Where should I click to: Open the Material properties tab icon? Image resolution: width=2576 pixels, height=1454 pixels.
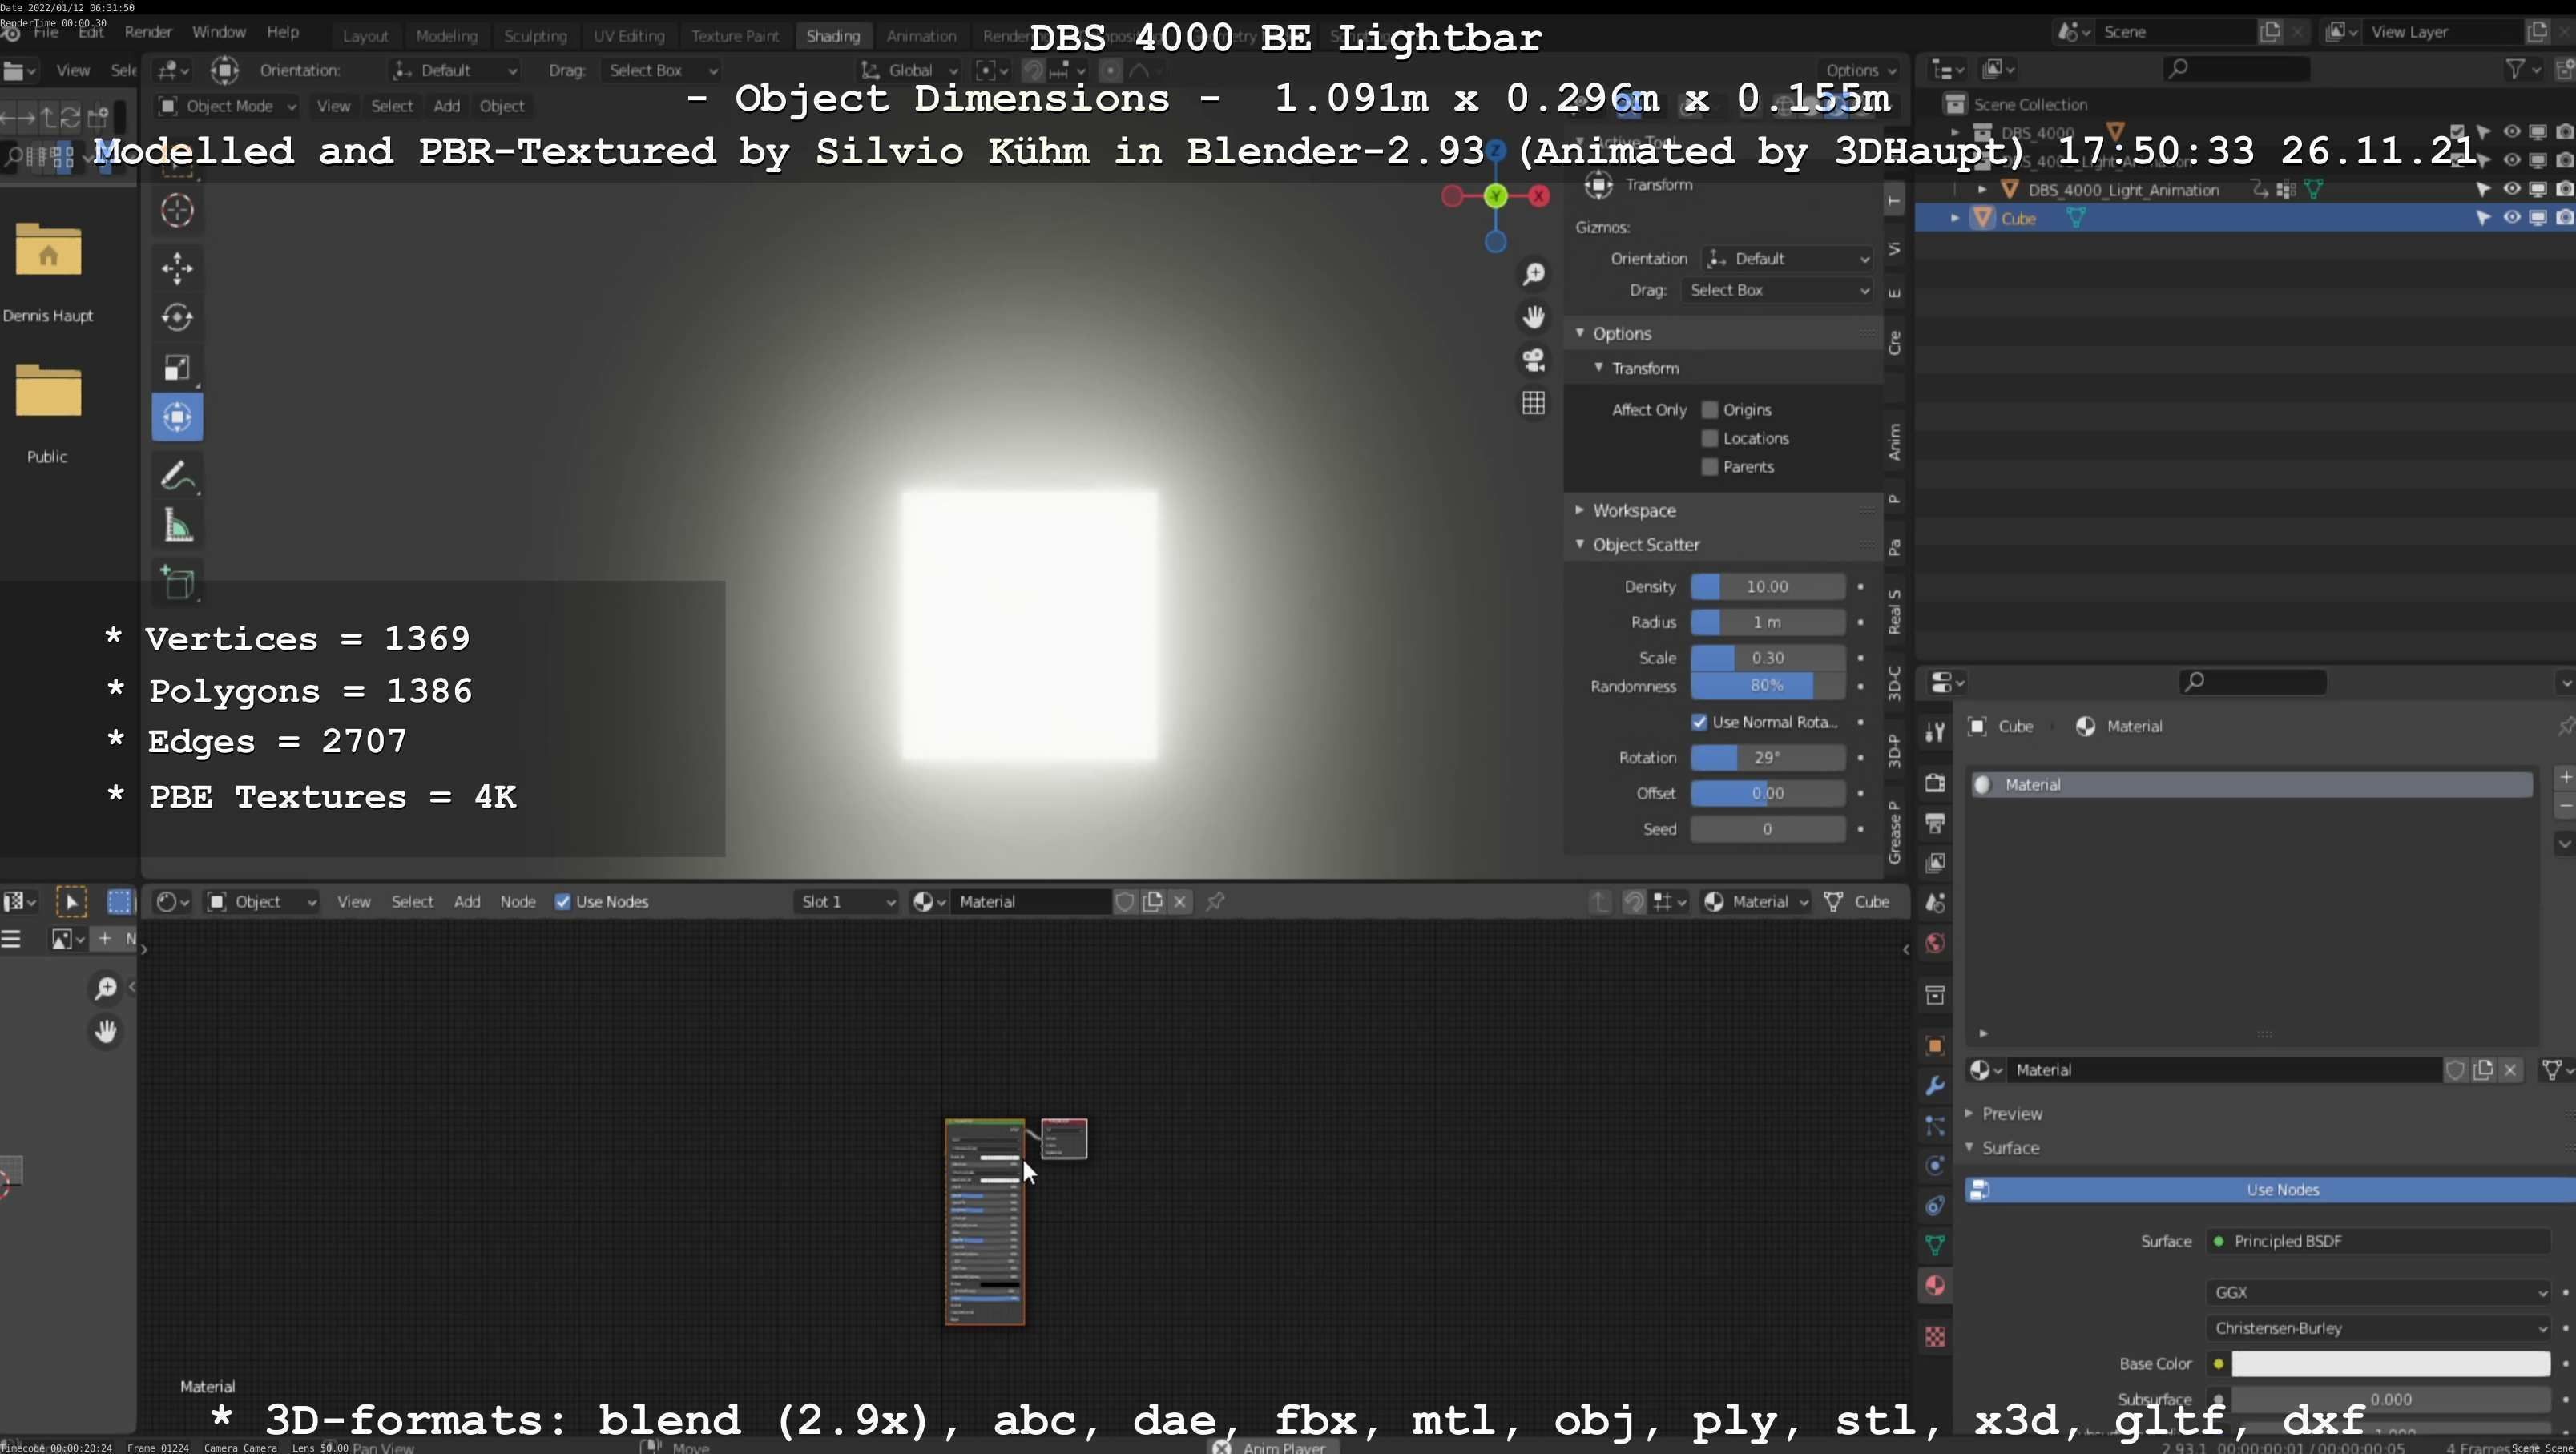click(1935, 1285)
